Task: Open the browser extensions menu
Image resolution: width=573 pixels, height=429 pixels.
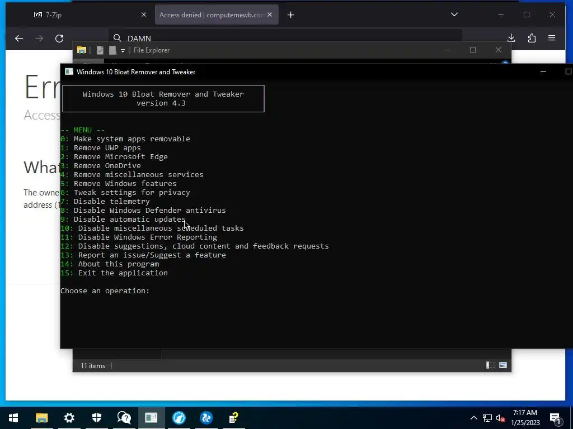Action: point(532,38)
